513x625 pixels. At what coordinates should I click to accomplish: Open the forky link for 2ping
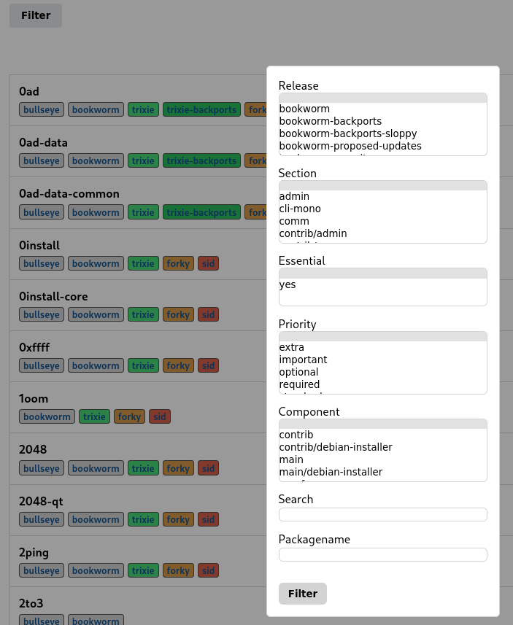178,570
